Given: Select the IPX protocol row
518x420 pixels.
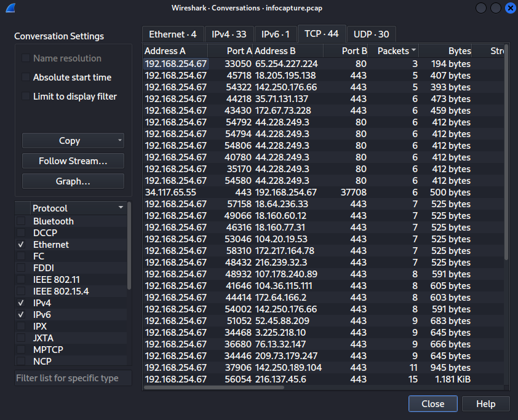Looking at the screenshot, I should click(71, 327).
